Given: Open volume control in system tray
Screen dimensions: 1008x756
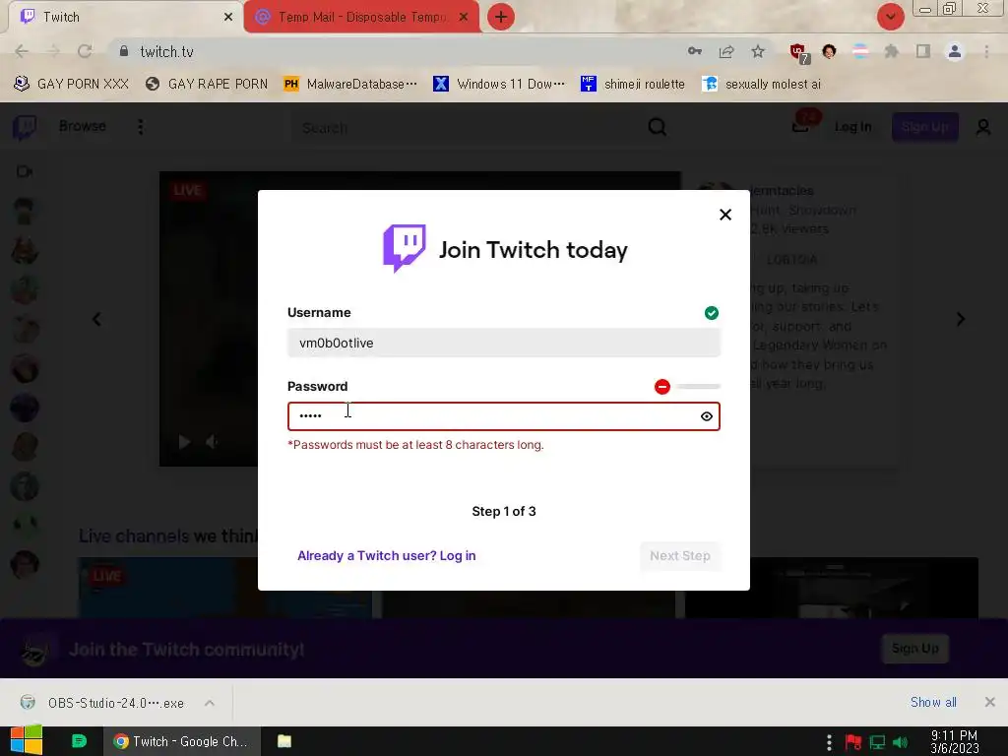Looking at the screenshot, I should (900, 742).
